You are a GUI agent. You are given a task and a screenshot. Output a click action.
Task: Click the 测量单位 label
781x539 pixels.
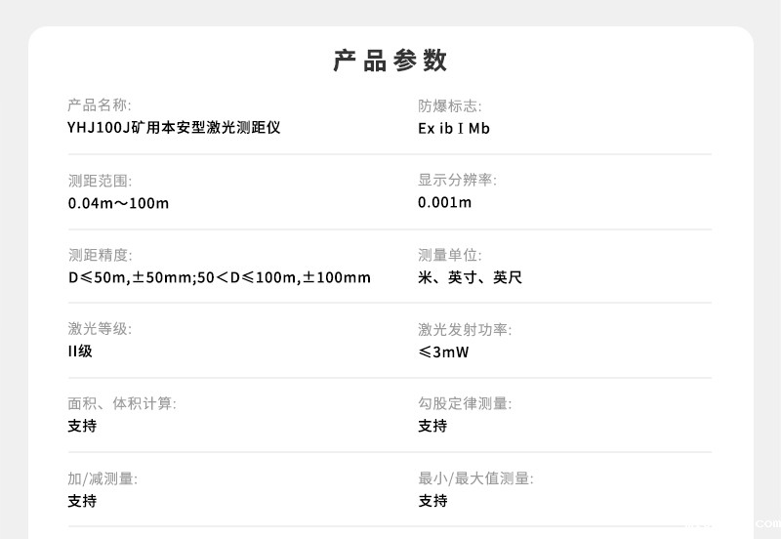click(x=449, y=255)
